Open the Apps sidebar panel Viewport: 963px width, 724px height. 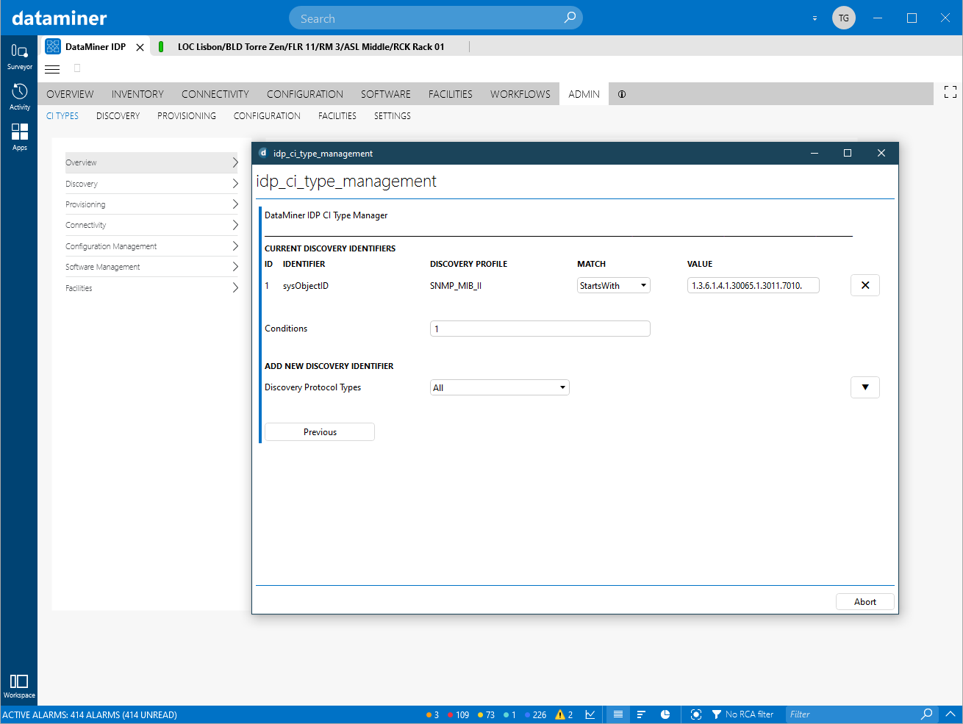(19, 137)
